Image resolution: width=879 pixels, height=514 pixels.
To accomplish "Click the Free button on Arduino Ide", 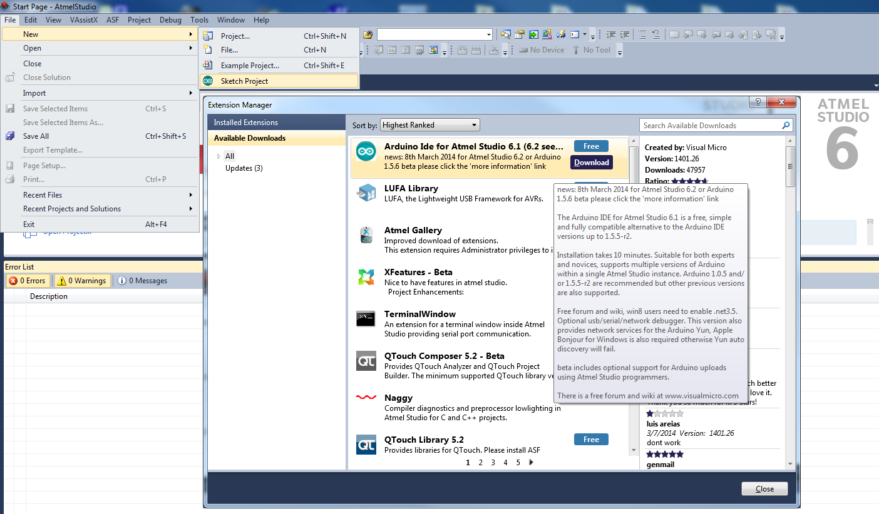I will pos(591,146).
